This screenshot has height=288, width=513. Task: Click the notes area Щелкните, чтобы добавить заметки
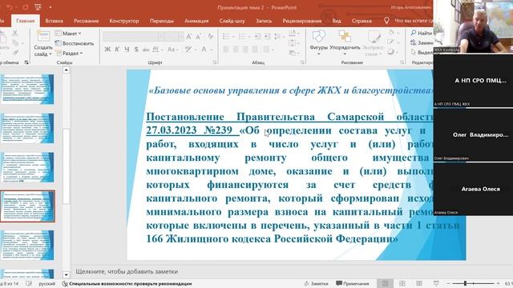[x=127, y=271]
